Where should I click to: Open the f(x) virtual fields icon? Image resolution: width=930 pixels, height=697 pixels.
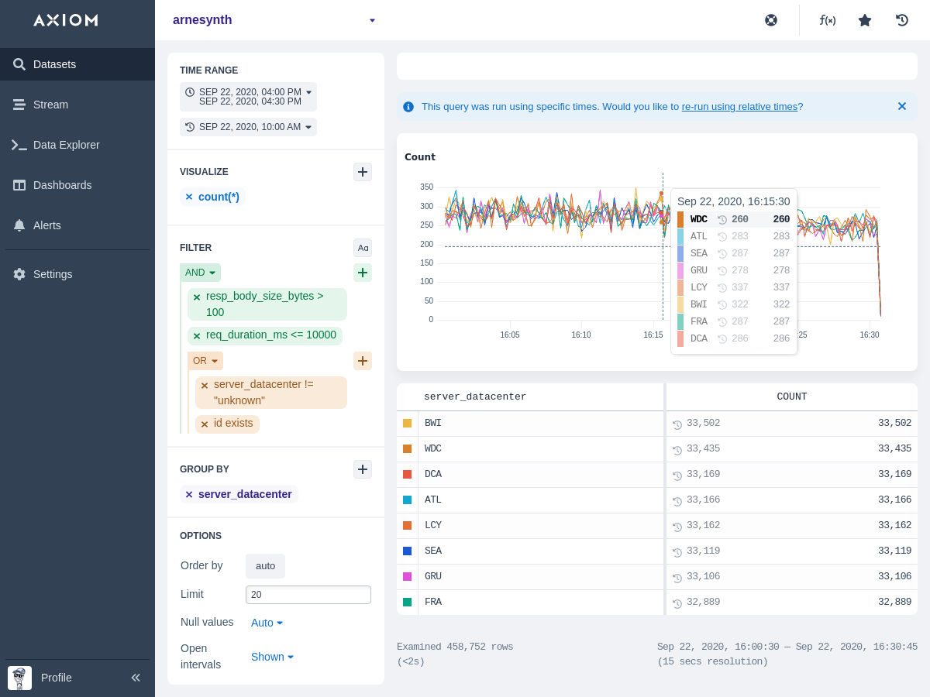[827, 20]
